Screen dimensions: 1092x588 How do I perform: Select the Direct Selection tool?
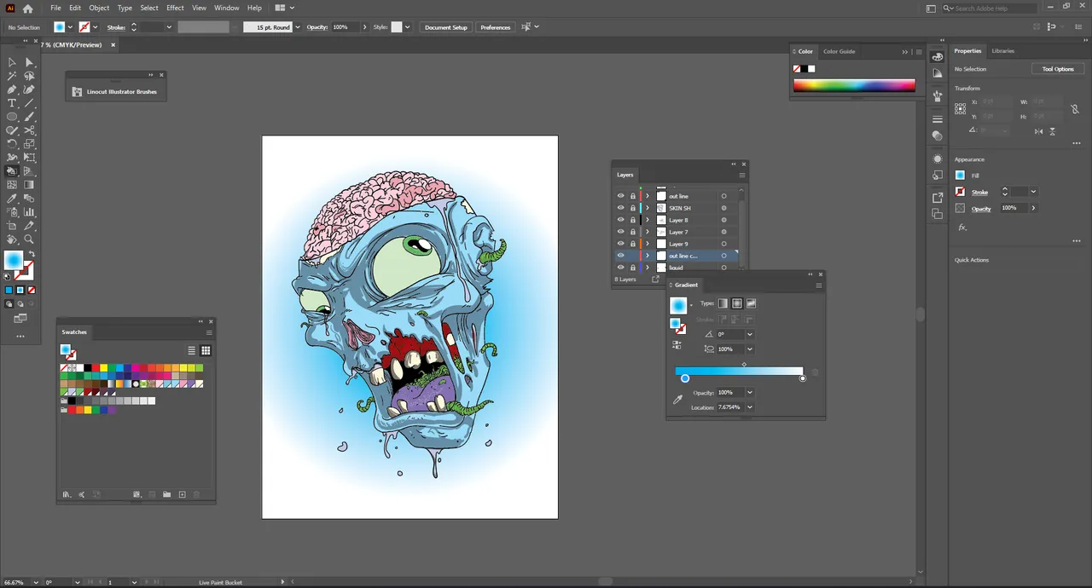29,62
